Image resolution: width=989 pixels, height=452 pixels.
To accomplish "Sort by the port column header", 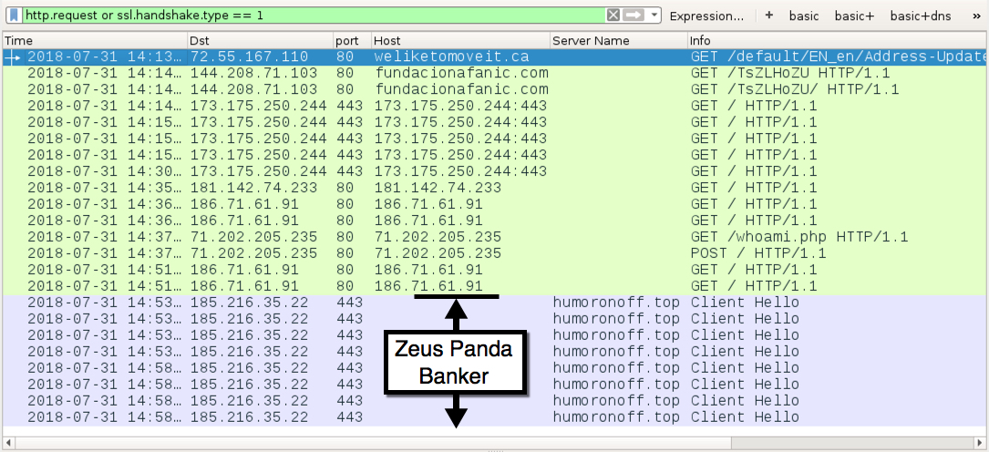I will pos(352,40).
